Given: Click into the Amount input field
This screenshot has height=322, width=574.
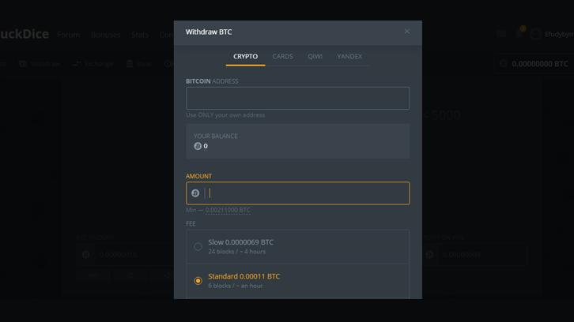Looking at the screenshot, I should point(297,193).
